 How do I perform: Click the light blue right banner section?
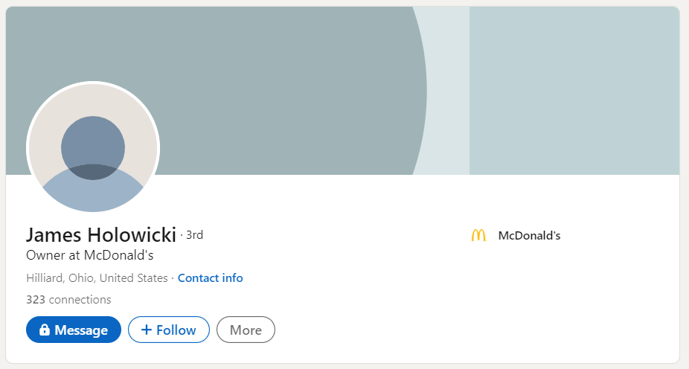(573, 89)
